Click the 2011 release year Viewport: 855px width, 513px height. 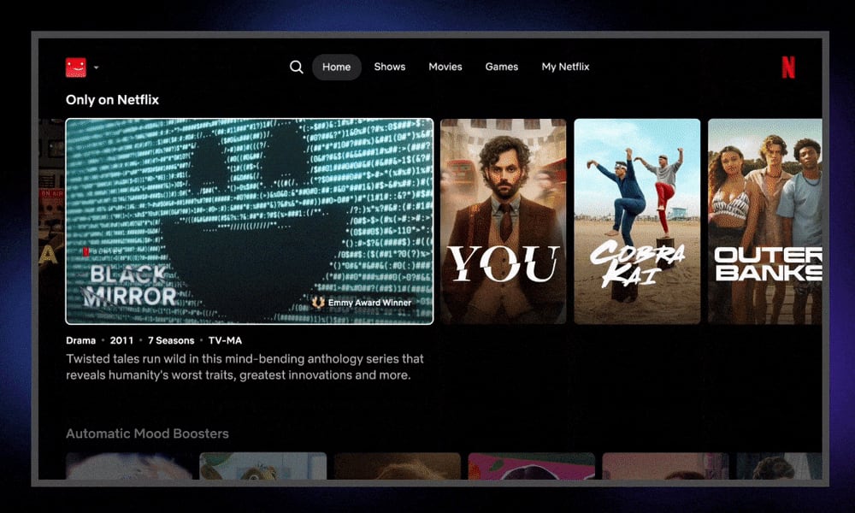(121, 340)
